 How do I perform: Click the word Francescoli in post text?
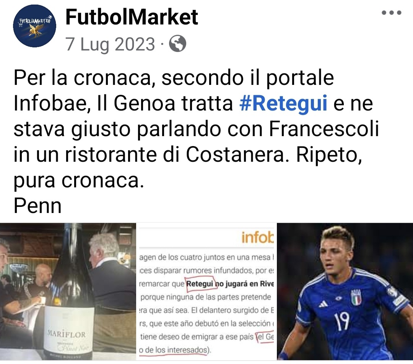324,129
